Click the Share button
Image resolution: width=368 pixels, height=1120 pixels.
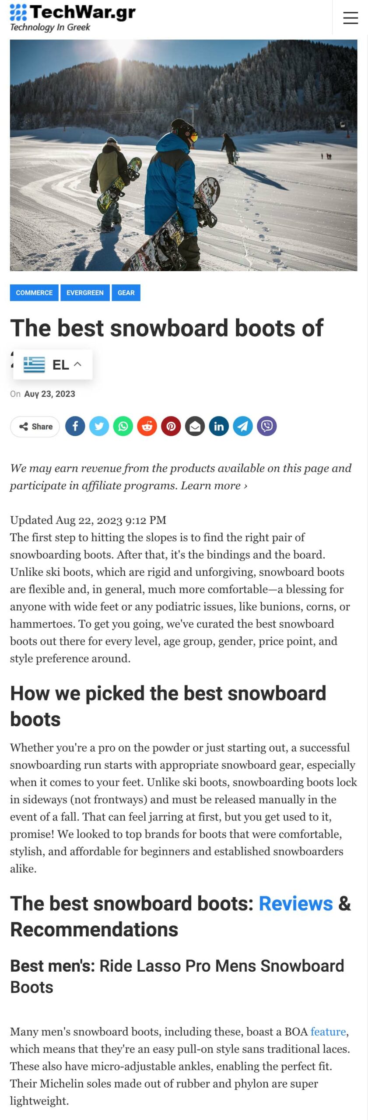[35, 427]
